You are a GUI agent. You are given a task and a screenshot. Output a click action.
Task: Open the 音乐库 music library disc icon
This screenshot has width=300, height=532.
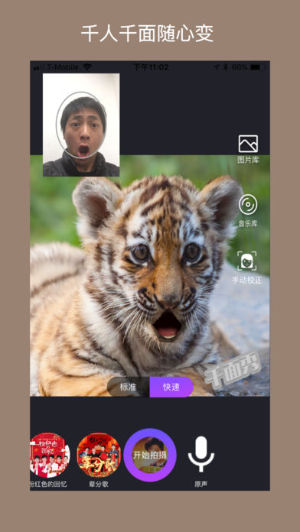(x=248, y=205)
